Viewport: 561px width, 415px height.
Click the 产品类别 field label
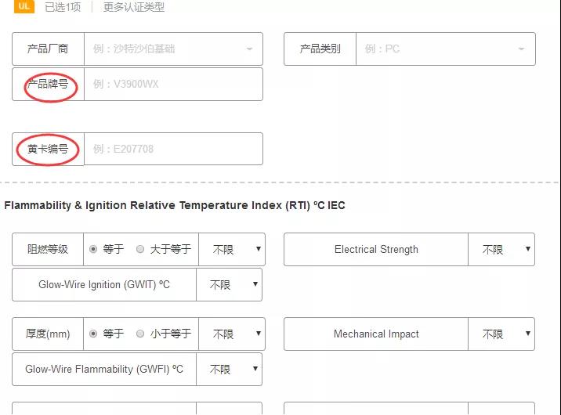click(x=320, y=49)
